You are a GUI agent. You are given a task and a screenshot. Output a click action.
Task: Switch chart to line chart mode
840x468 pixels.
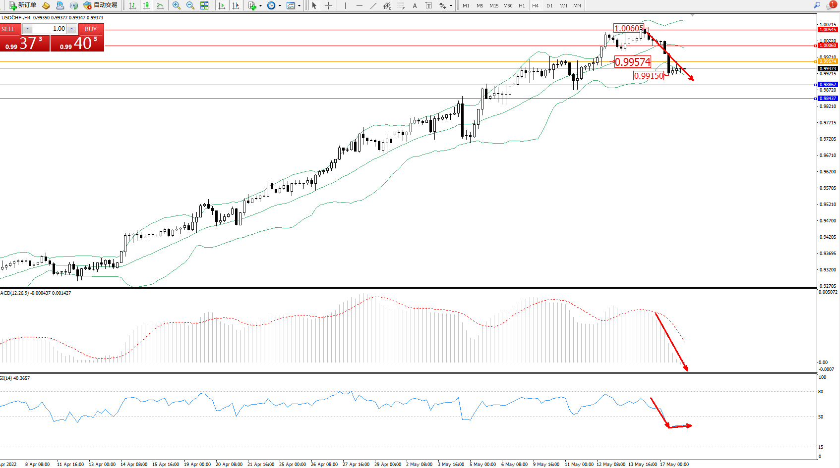160,5
